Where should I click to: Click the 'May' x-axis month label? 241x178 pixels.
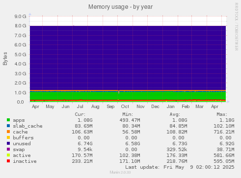50,107
